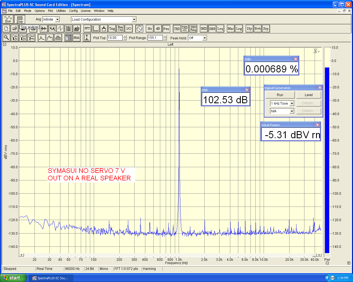Click the Calibration caliper icon
Image resolution: width=353 pixels, height=282 pixels.
[104, 28]
